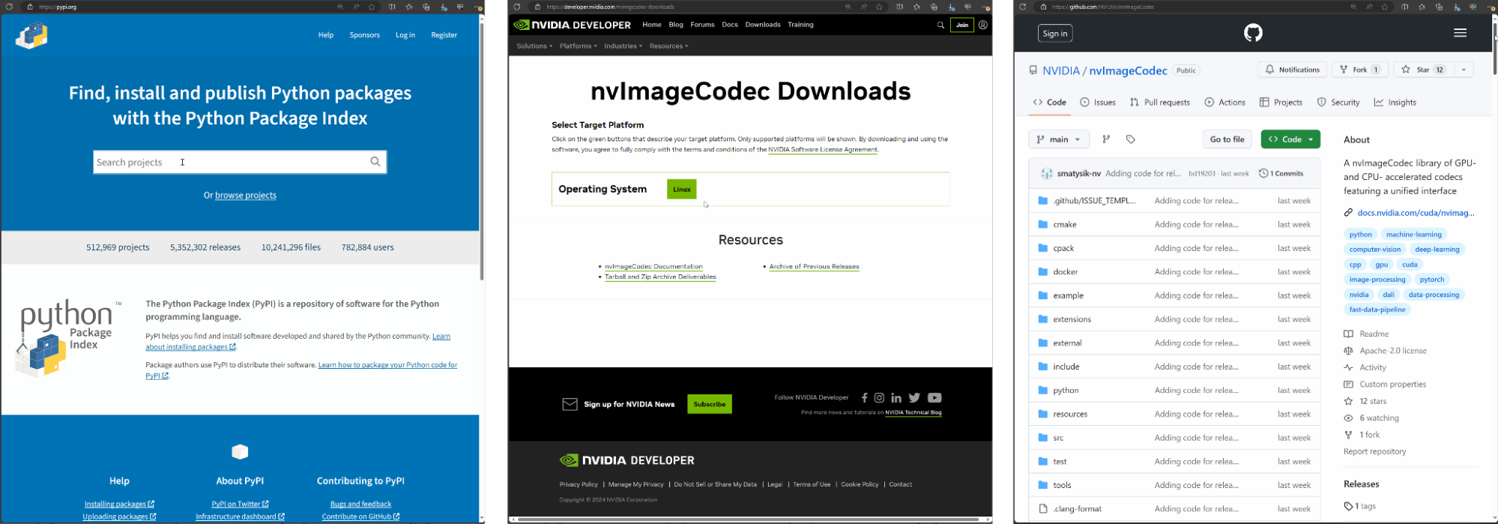Open the NVIDIA Software License Agreement link
Screen dimensions: 1498x524
(822, 150)
